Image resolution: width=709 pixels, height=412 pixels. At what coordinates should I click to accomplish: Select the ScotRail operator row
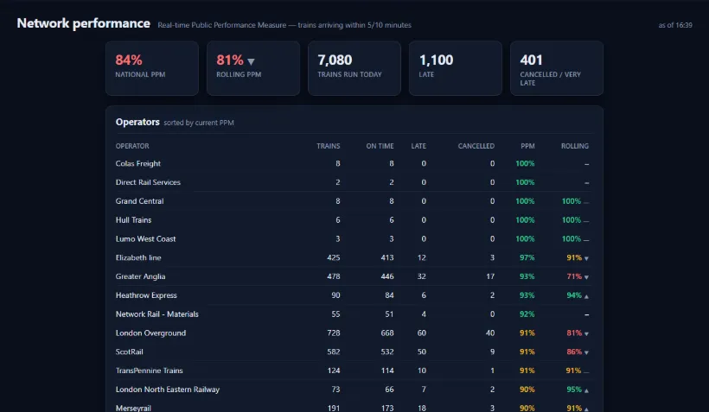pyautogui.click(x=354, y=352)
